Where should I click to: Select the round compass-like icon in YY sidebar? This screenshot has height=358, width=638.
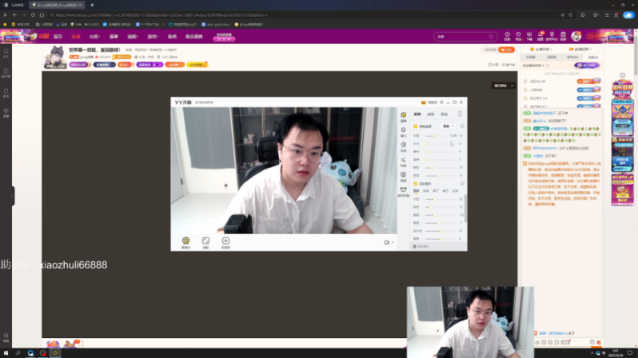[404, 146]
